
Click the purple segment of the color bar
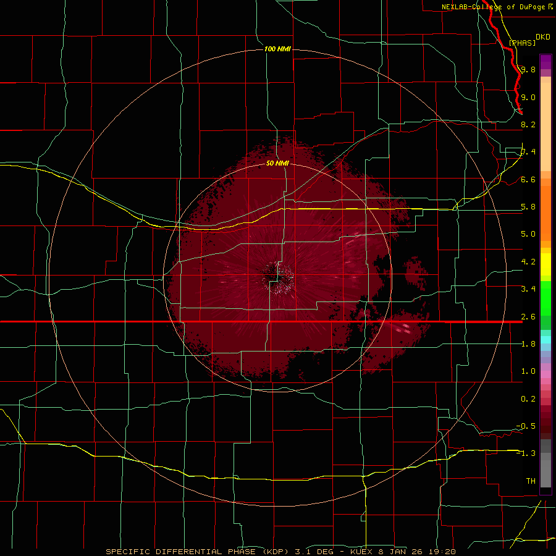545,62
